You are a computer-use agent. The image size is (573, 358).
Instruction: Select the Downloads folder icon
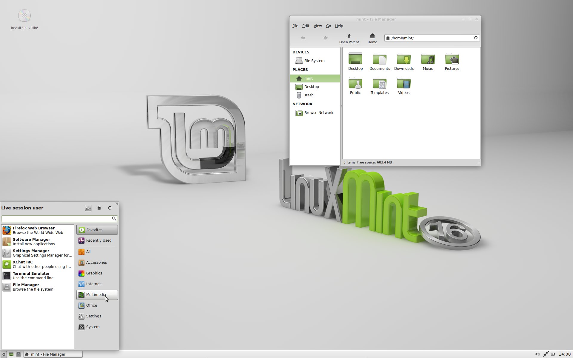pyautogui.click(x=404, y=62)
